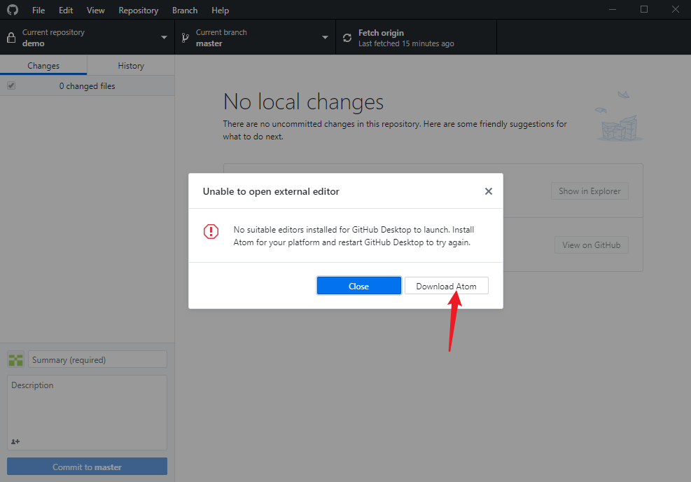Viewport: 691px width, 482px height.
Task: Expand the Current branch dropdown arrow
Action: click(326, 38)
